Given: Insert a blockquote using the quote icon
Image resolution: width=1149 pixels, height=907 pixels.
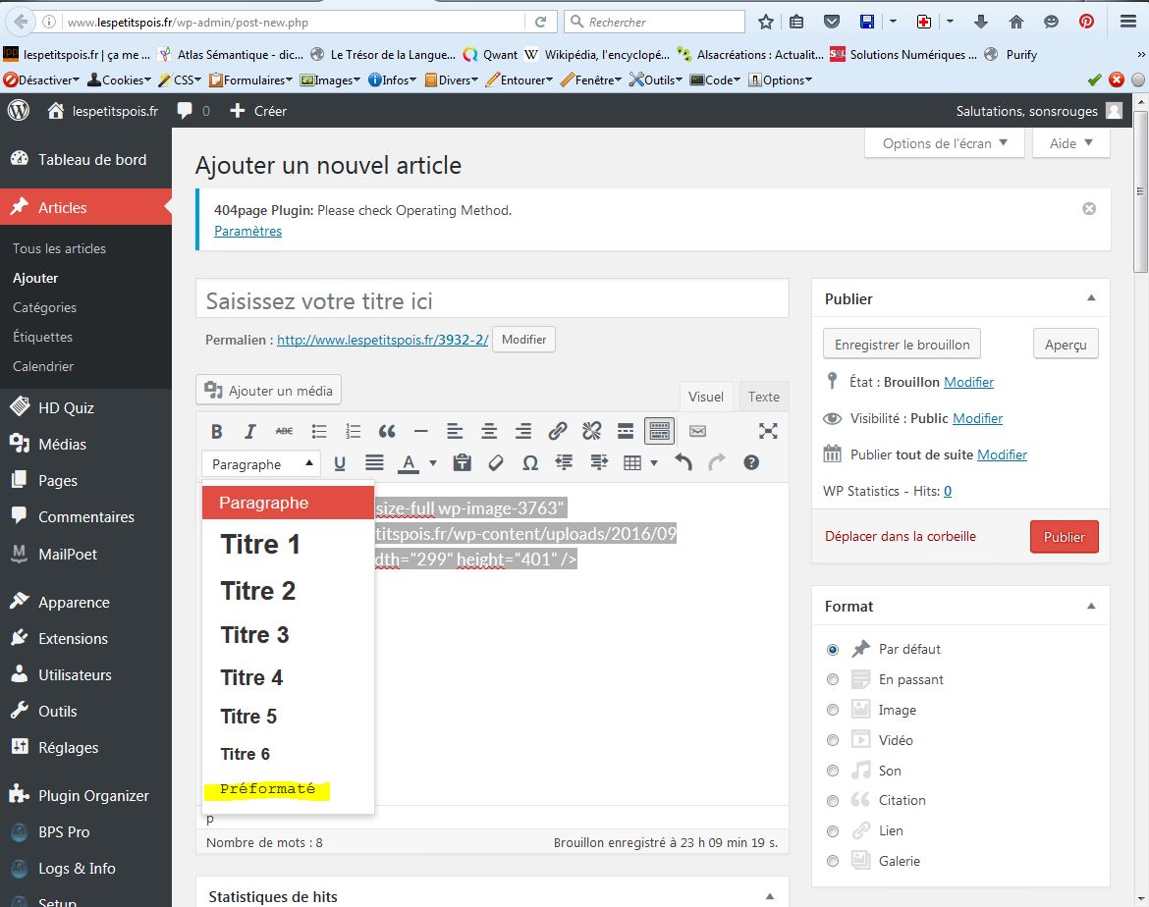Looking at the screenshot, I should pos(387,431).
